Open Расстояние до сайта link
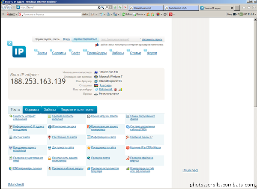This screenshot has height=189, width=257. pyautogui.click(x=64, y=137)
